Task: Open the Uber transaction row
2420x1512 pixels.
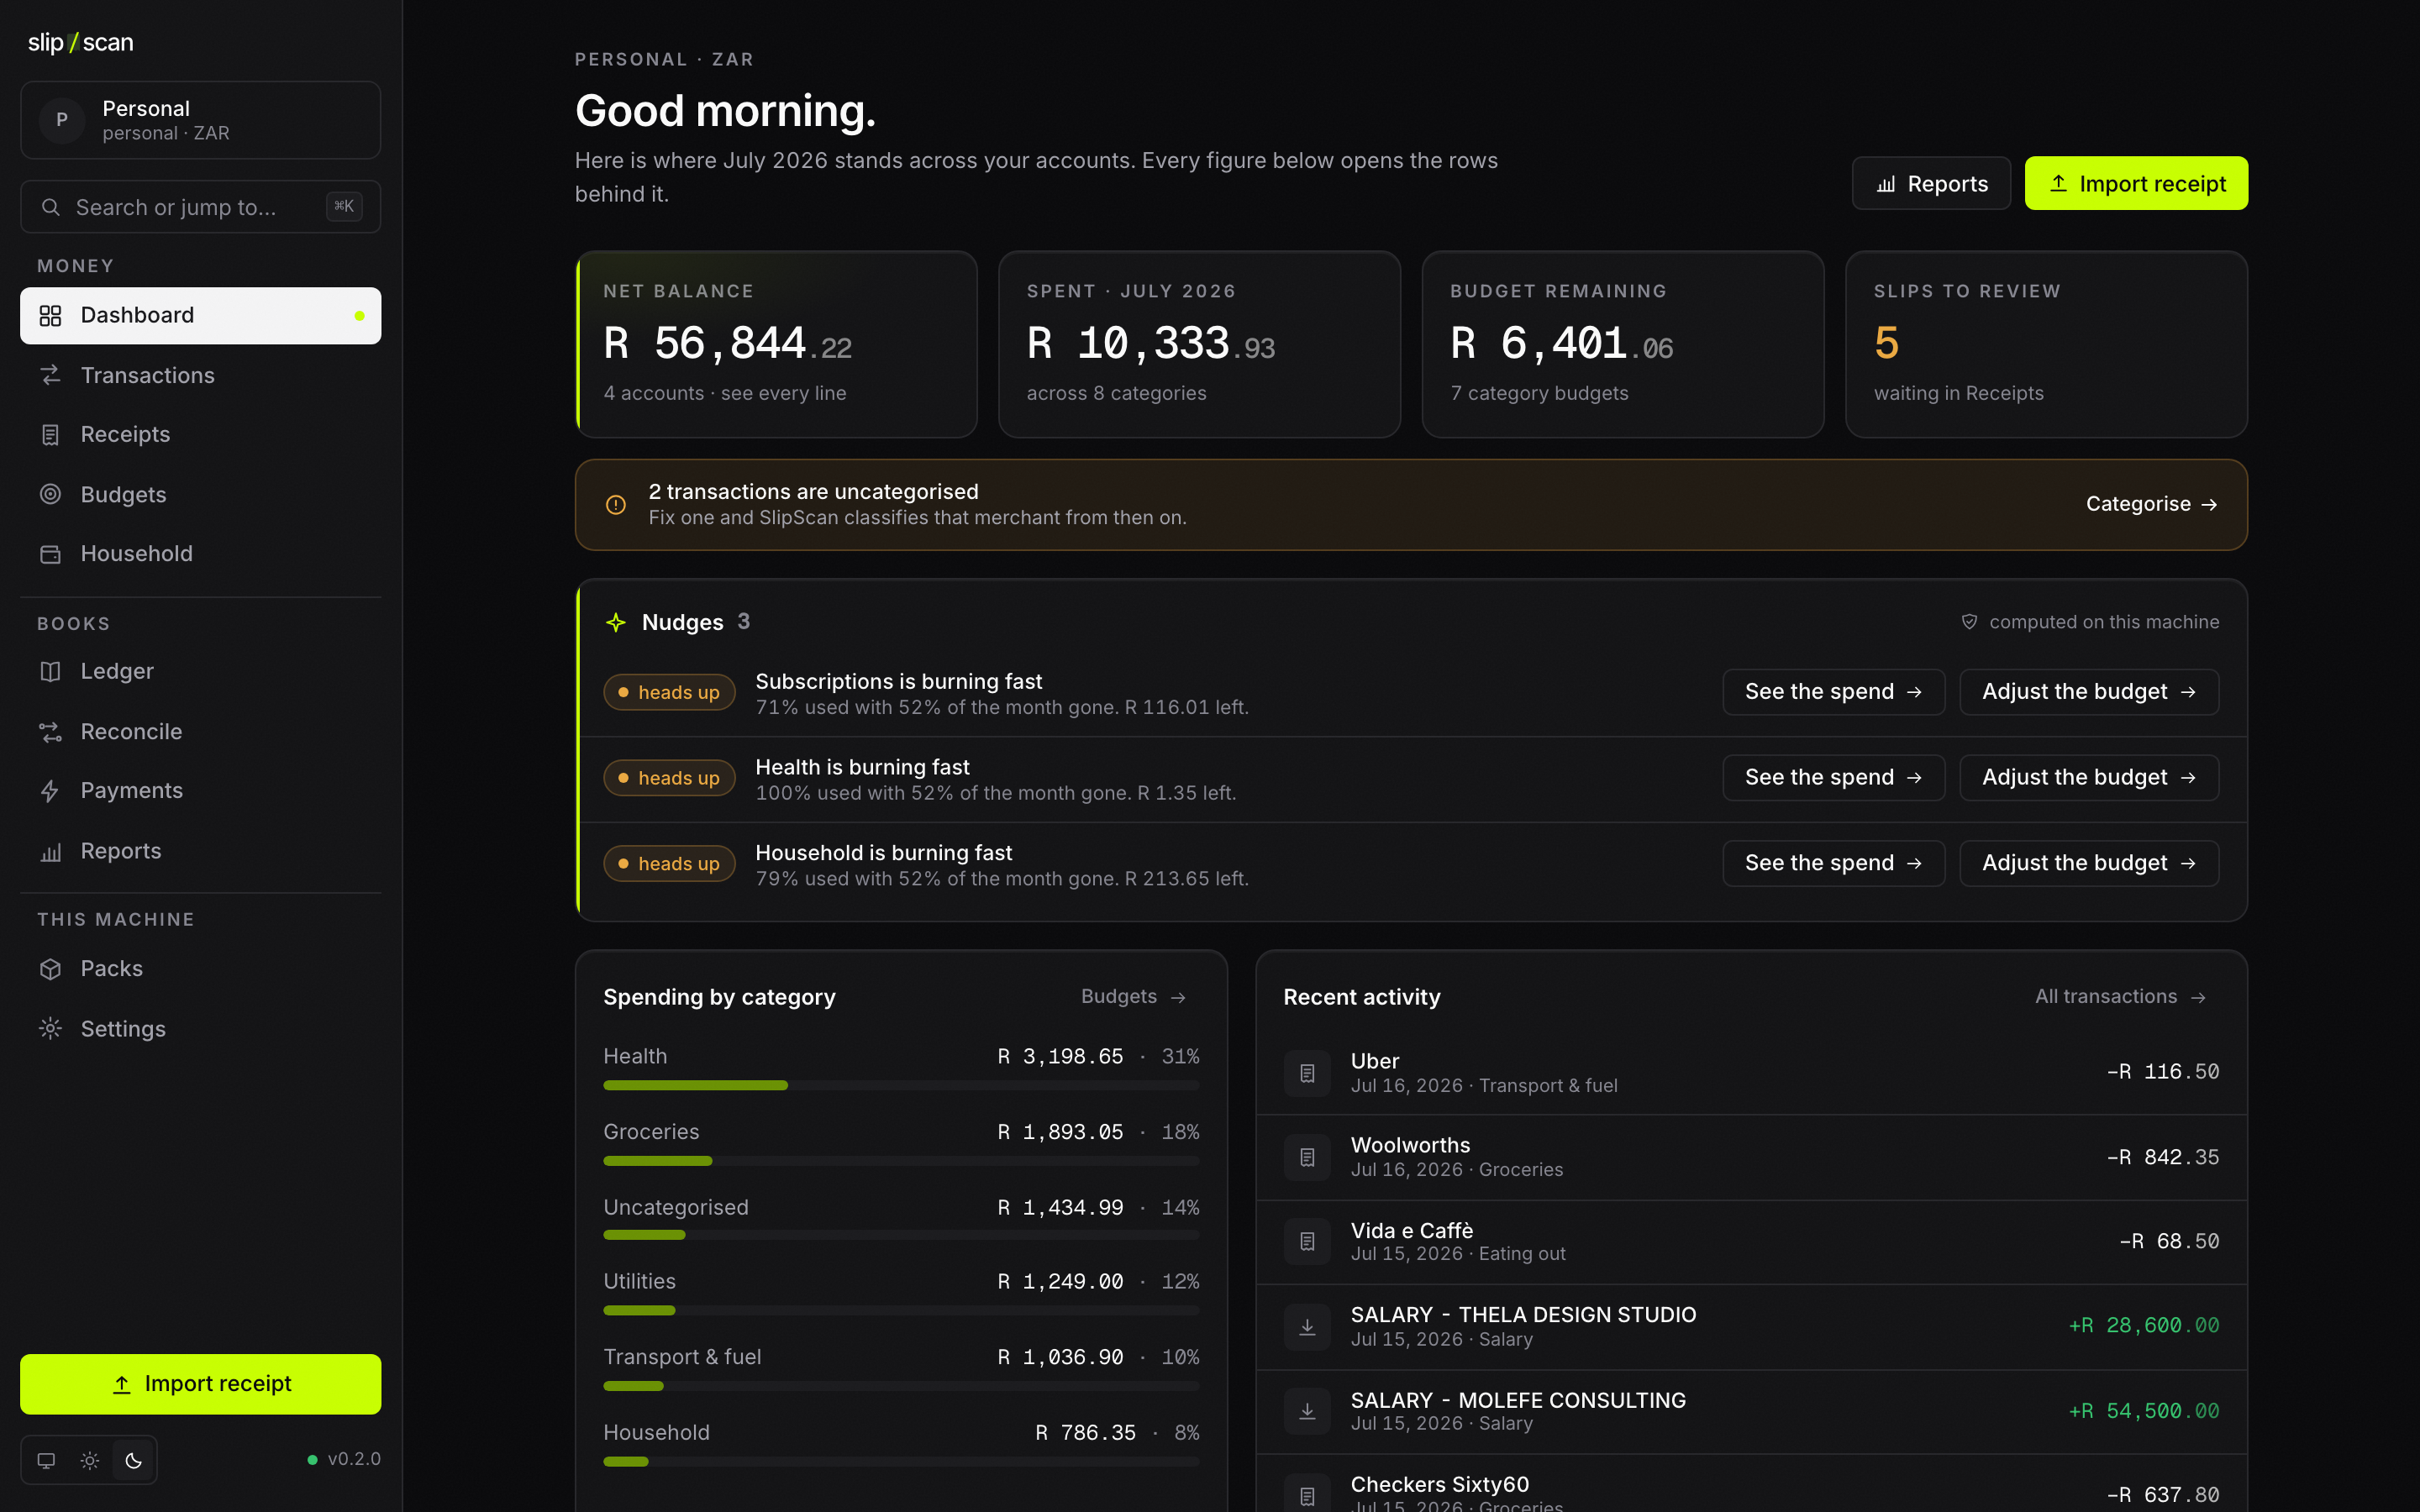Action: [1751, 1073]
